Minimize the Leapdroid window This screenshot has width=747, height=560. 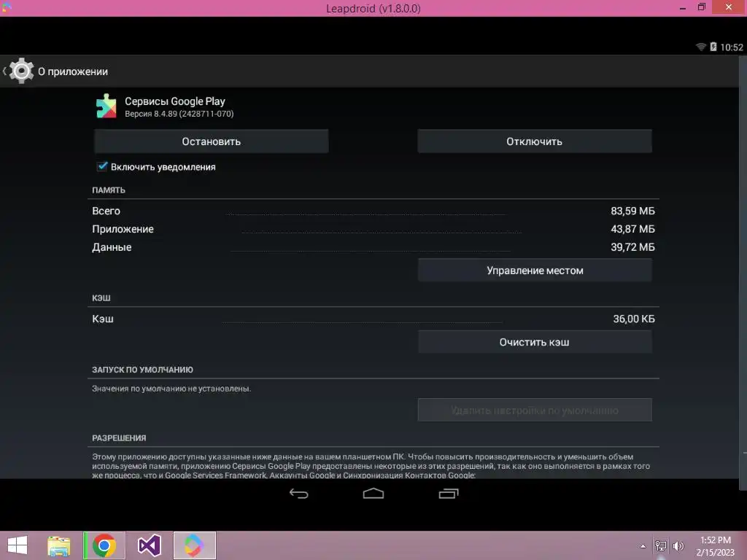(x=682, y=7)
